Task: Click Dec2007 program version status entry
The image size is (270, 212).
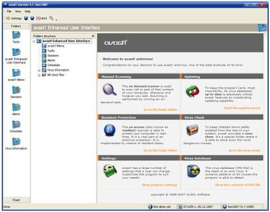Action: coord(238,206)
